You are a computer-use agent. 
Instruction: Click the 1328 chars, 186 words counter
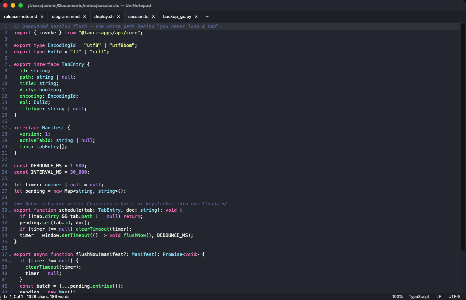click(x=48, y=297)
